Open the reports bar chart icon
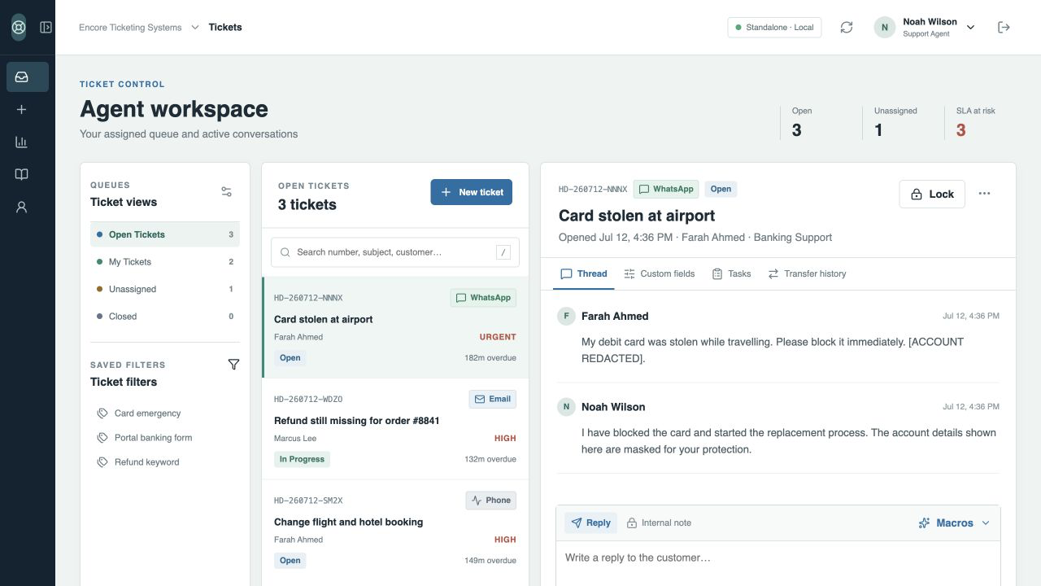 point(22,142)
